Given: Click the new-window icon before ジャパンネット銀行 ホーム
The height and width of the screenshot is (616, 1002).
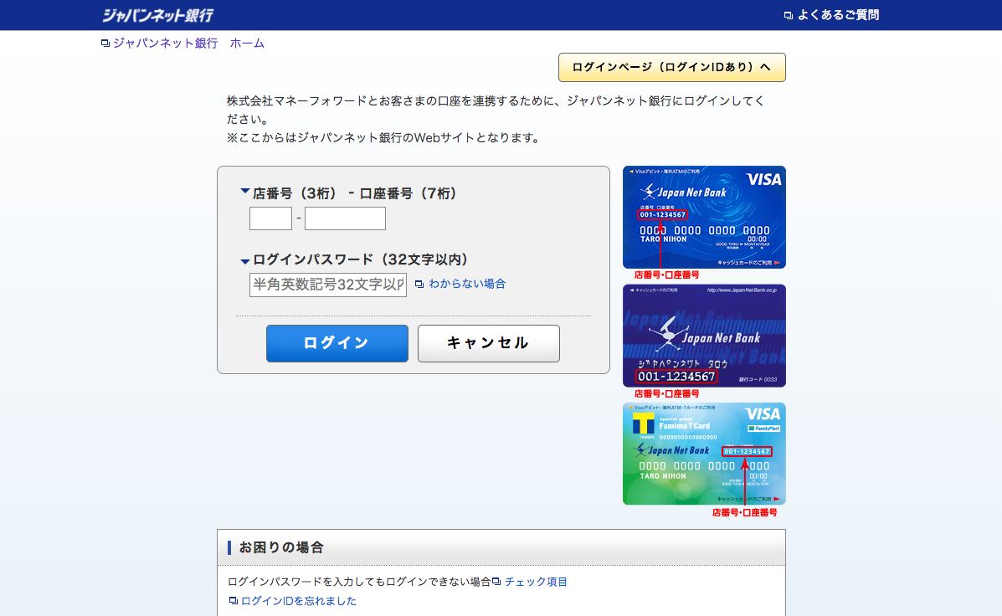Looking at the screenshot, I should coord(105,44).
